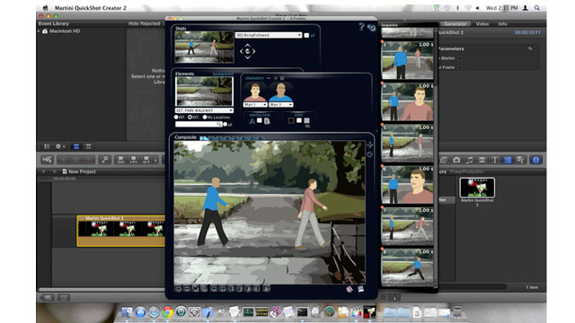575x323 pixels.
Task: Switch to Info tab in Inspector
Action: [502, 24]
